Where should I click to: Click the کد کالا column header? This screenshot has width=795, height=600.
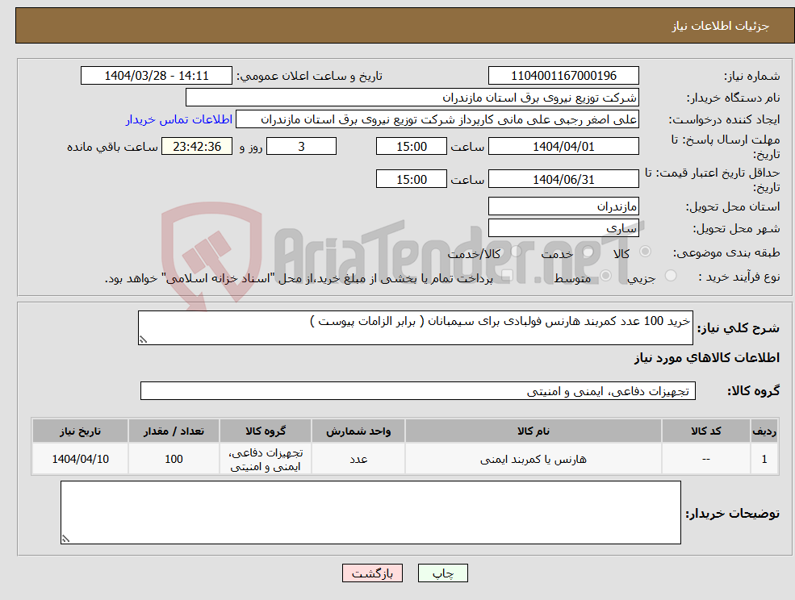(705, 431)
